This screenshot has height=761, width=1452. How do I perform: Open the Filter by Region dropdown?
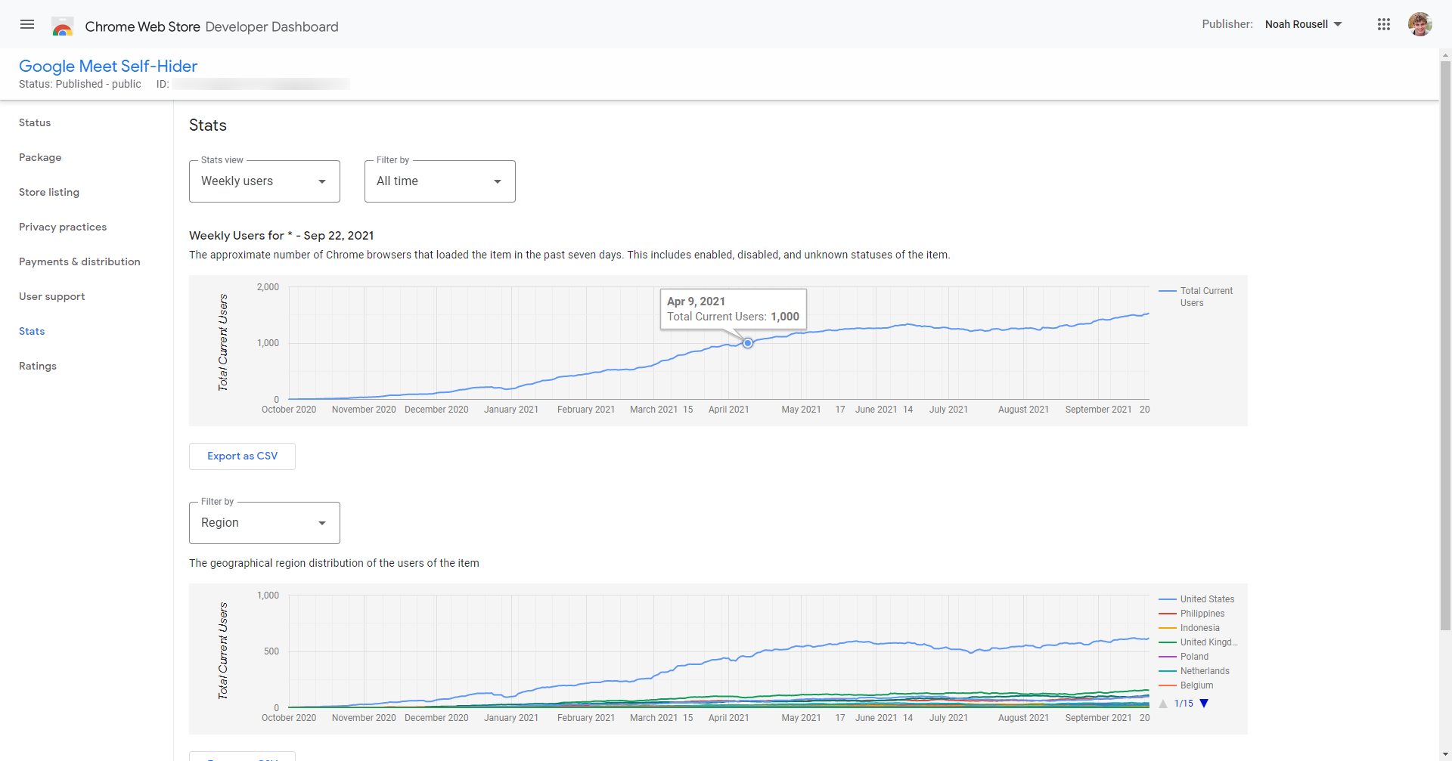(265, 523)
